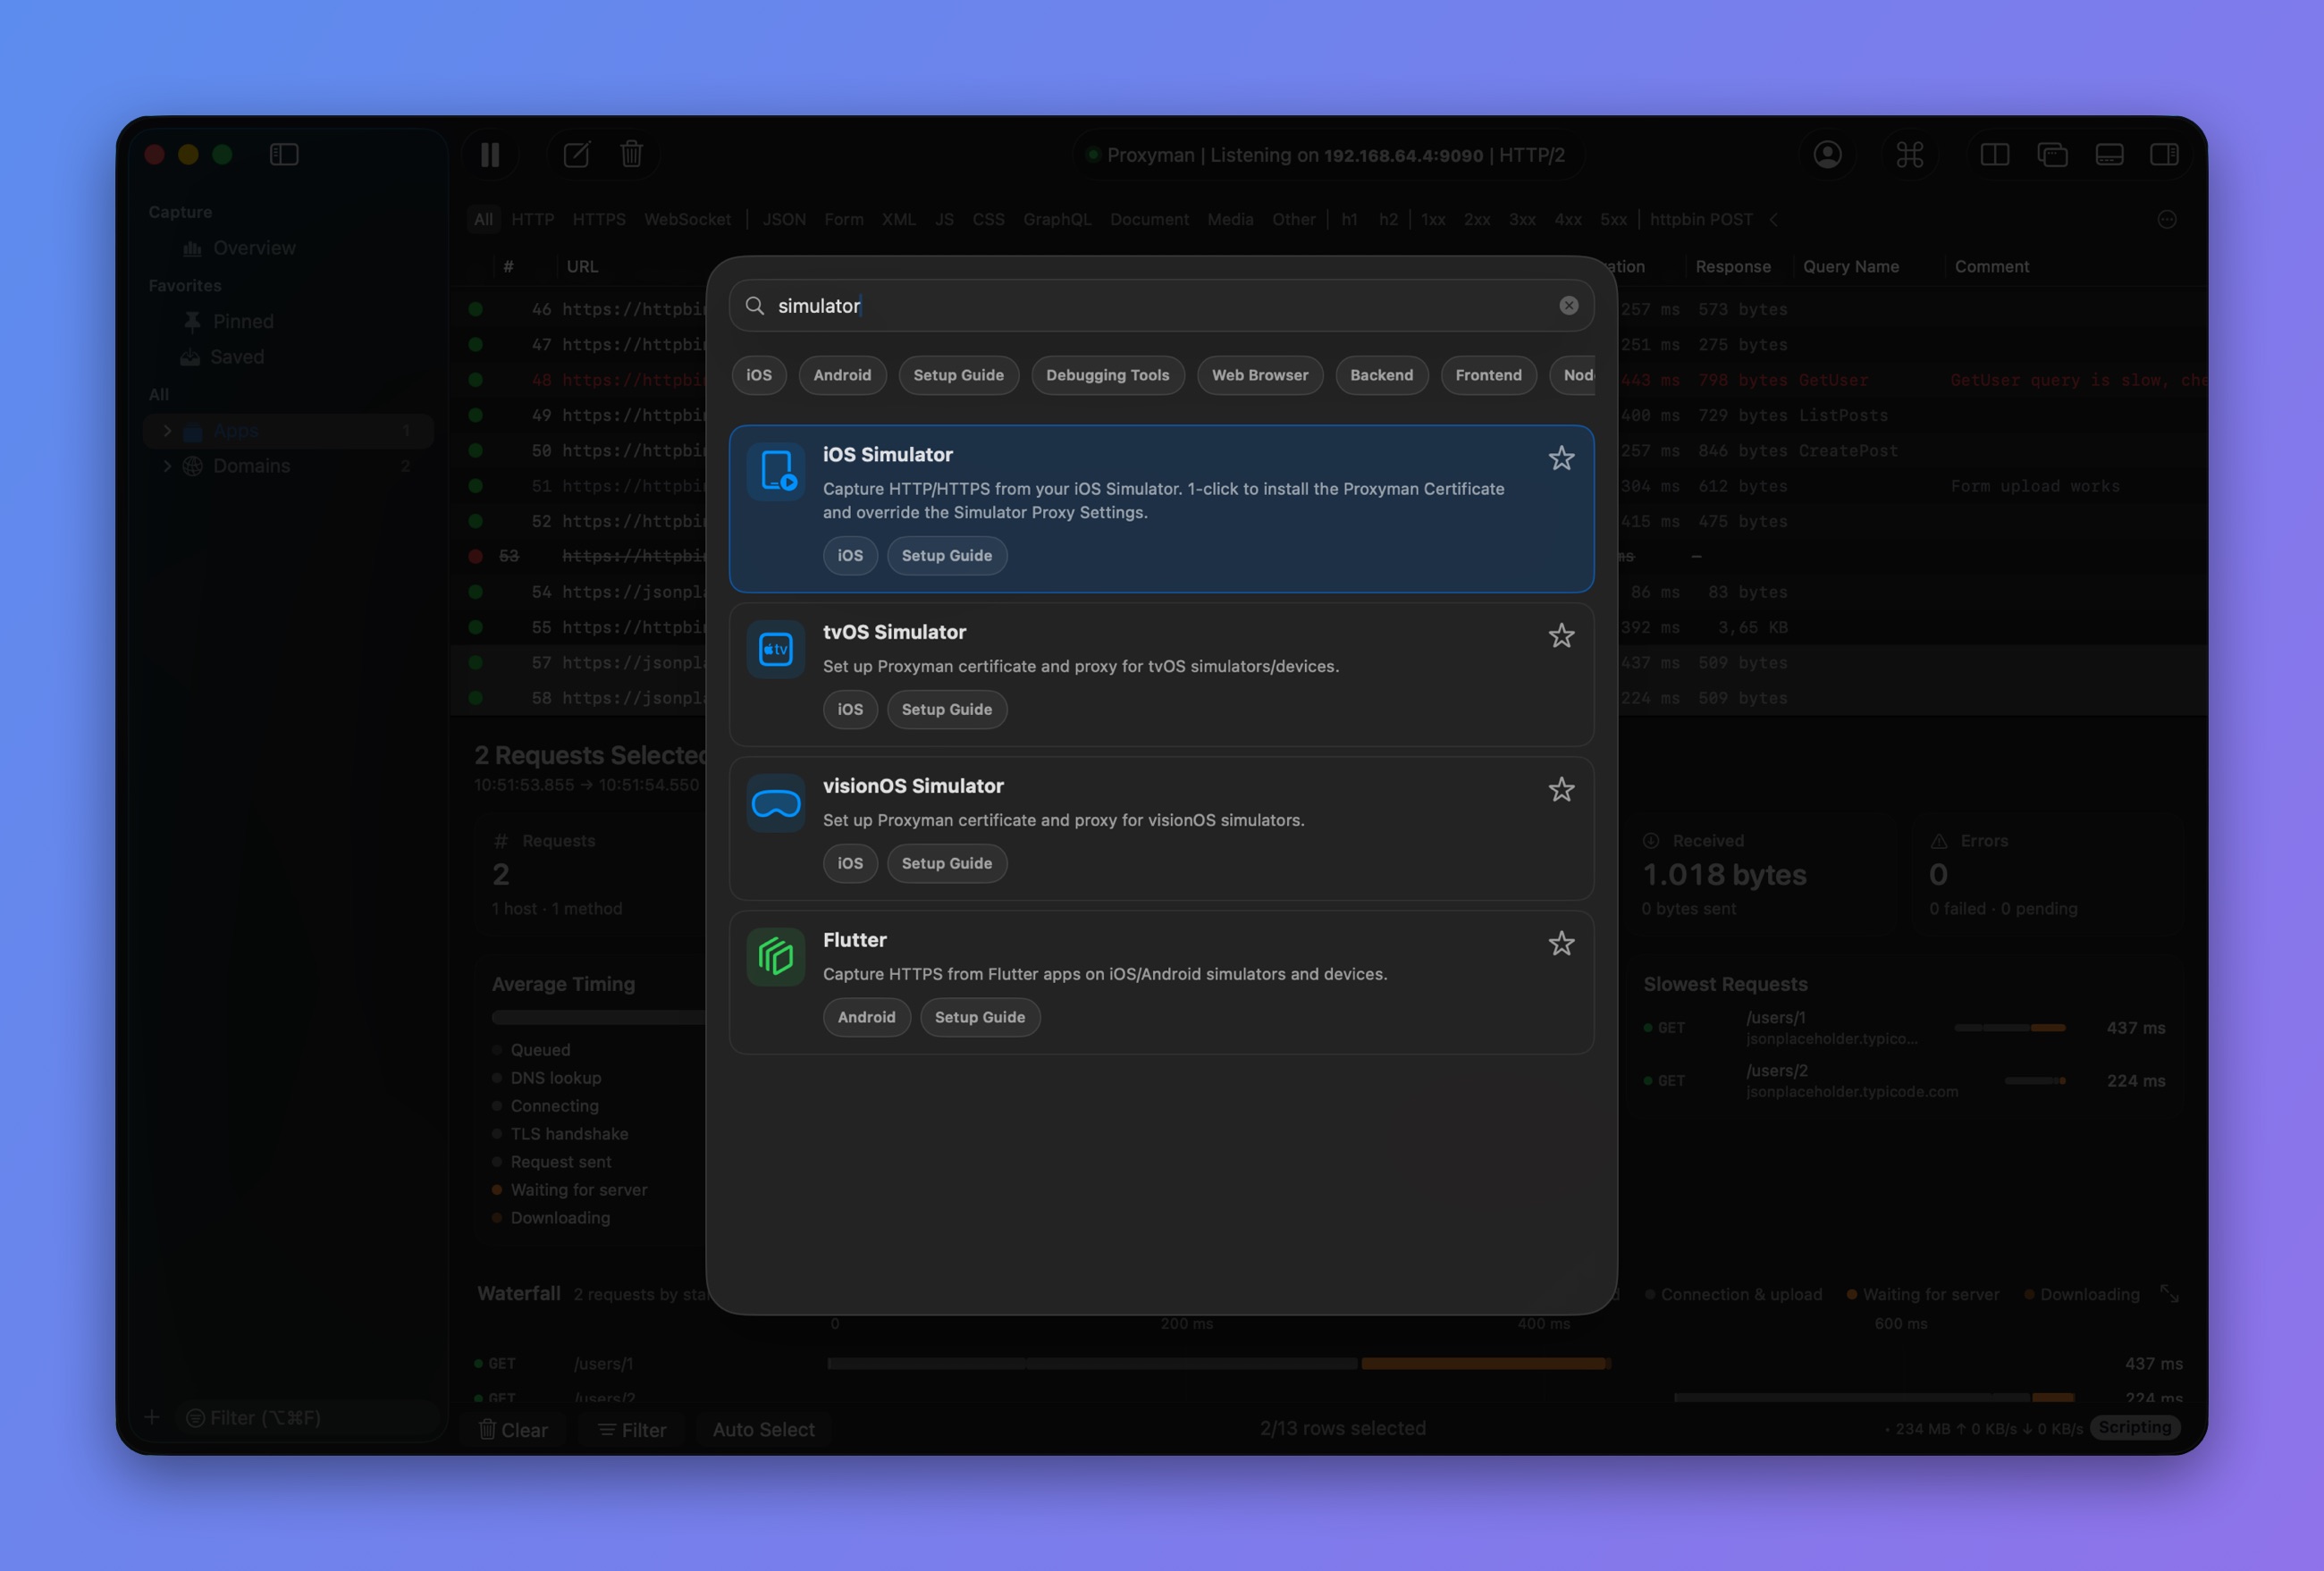The width and height of the screenshot is (2324, 1571).
Task: Click the Android tag under Flutter
Action: click(866, 1017)
